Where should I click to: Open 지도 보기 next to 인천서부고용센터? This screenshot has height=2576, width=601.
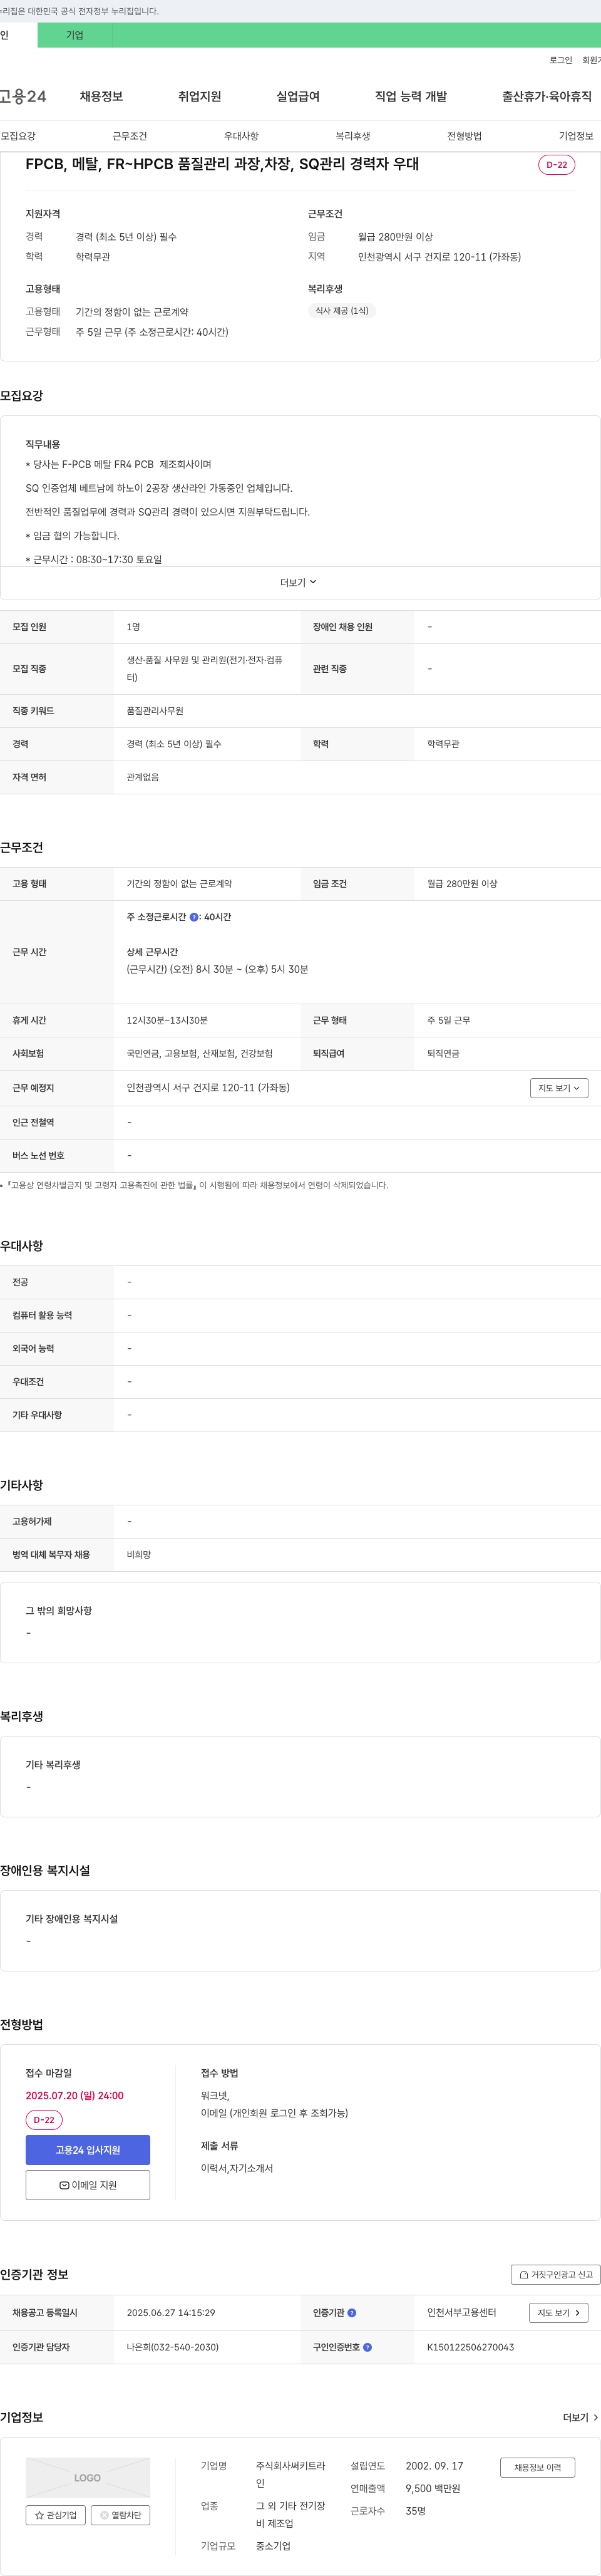pyautogui.click(x=559, y=2313)
